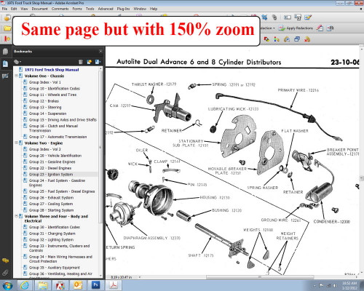Open the Photoshop icon in taskbar
This screenshot has width=364, height=291.
coord(95,285)
